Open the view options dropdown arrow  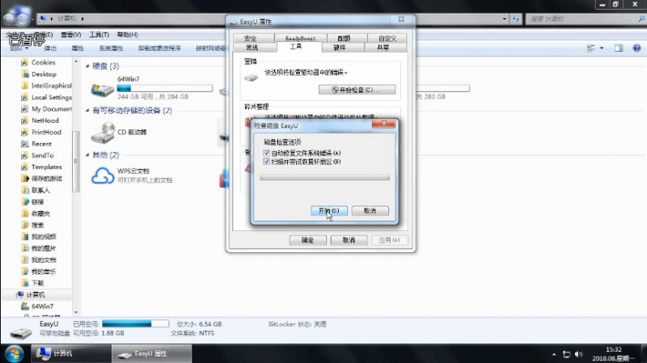(x=602, y=49)
